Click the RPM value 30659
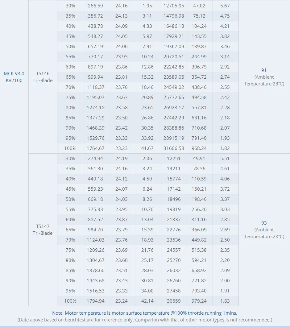This screenshot has height=327, width=290. pyautogui.click(x=174, y=301)
